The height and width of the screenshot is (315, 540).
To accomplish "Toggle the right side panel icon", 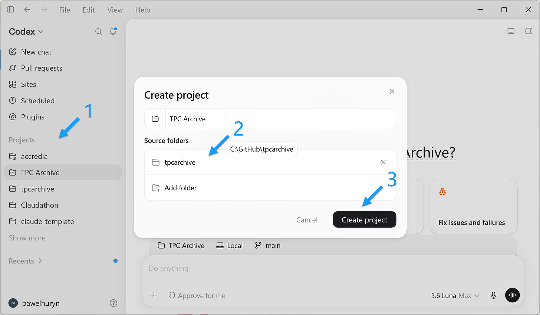I will coord(529,31).
